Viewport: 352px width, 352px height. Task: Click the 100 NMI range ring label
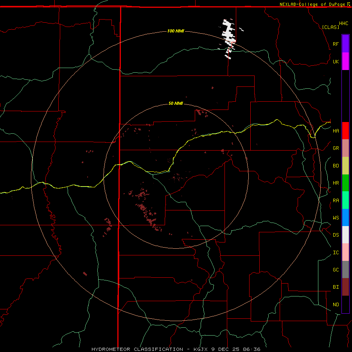(176, 31)
